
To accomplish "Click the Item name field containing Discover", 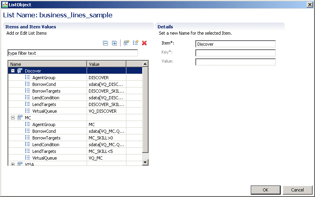I will pyautogui.click(x=235, y=44).
